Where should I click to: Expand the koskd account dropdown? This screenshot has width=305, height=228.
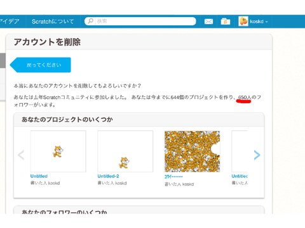tap(259, 22)
